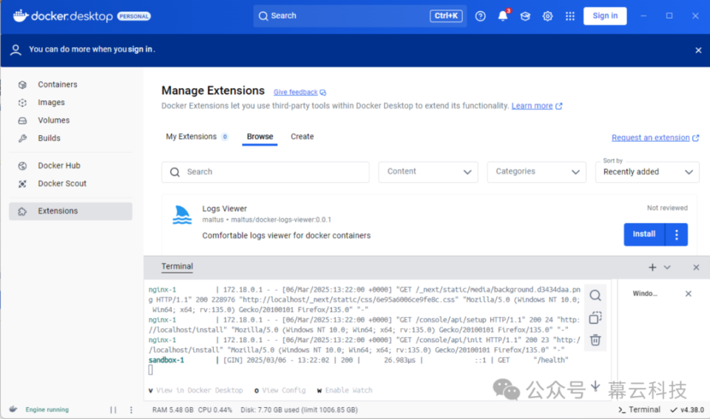
Task: Toggle Terminal from the status bar
Action: tap(639, 410)
